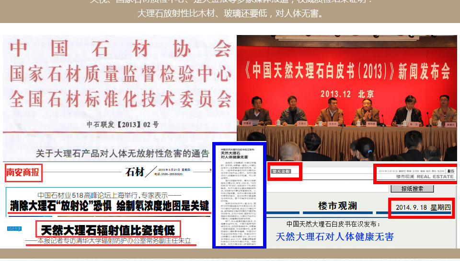Click the 楼市观澜 section title
Viewport: 460px width, 261px height.
[337, 206]
